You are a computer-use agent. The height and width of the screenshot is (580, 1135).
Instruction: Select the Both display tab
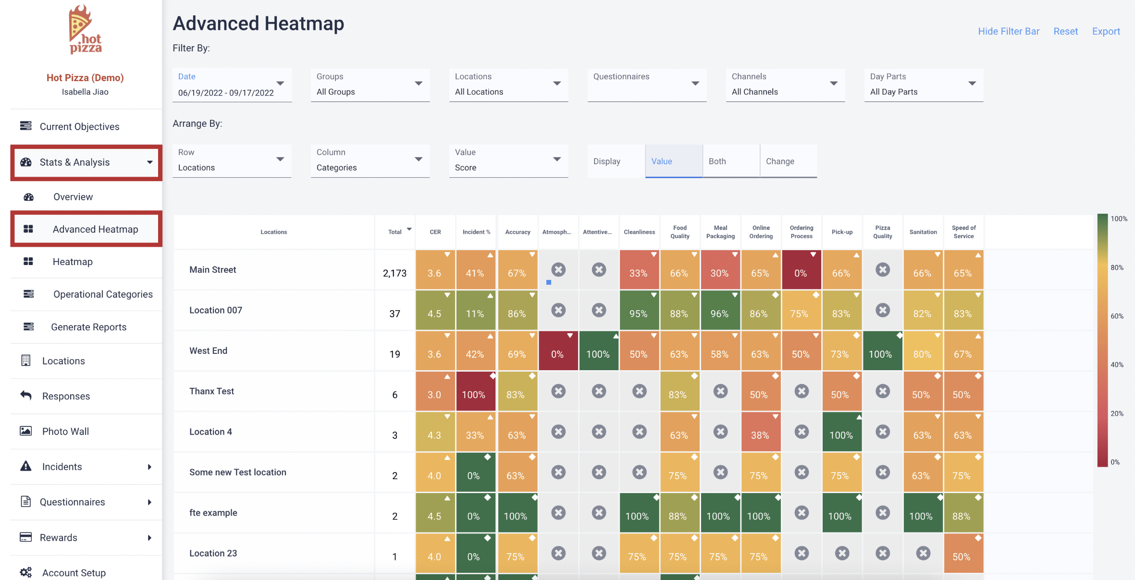tap(731, 161)
